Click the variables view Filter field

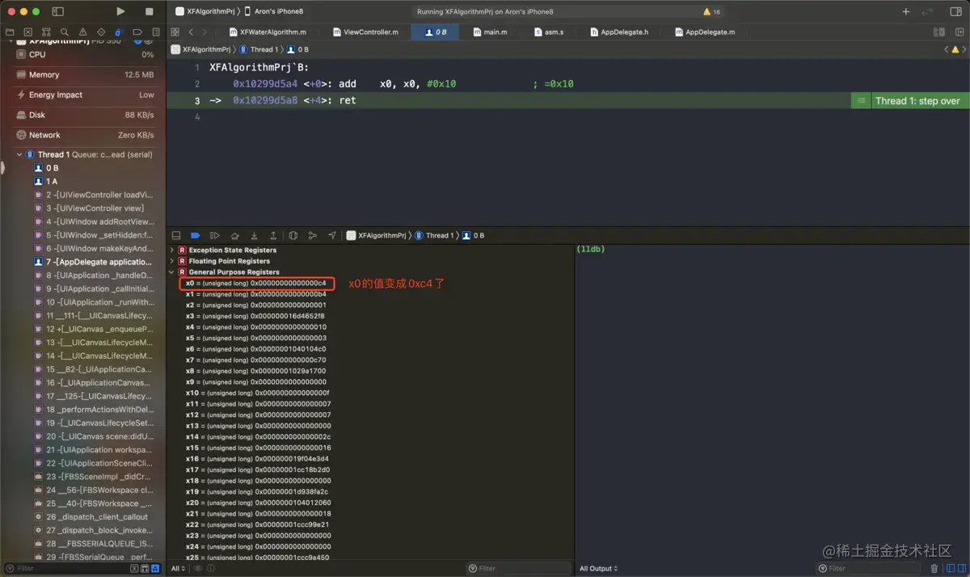click(517, 569)
